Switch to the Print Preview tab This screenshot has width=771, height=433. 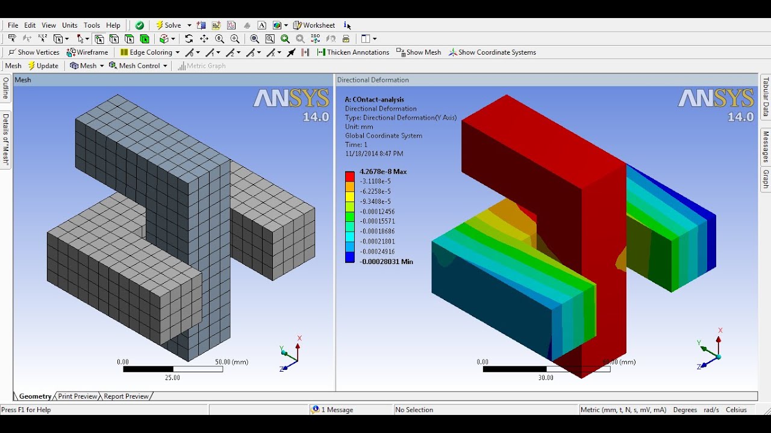coord(77,396)
